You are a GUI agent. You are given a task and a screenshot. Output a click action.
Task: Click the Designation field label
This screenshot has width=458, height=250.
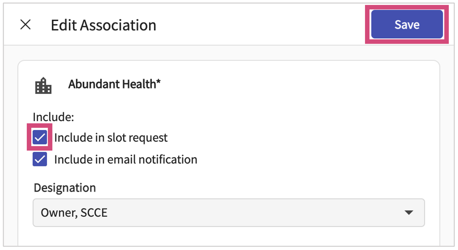pos(65,188)
